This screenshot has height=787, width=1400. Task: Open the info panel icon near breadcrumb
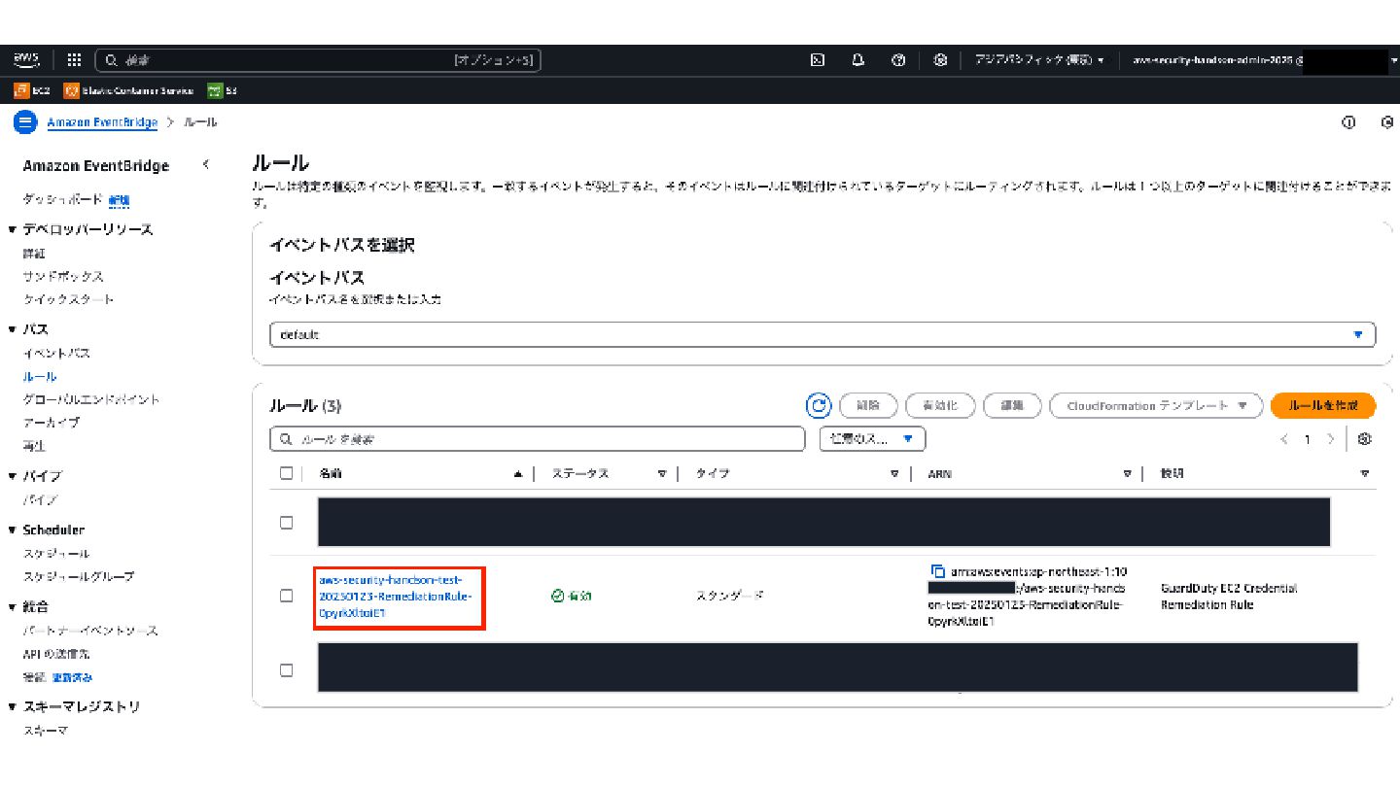(1348, 122)
